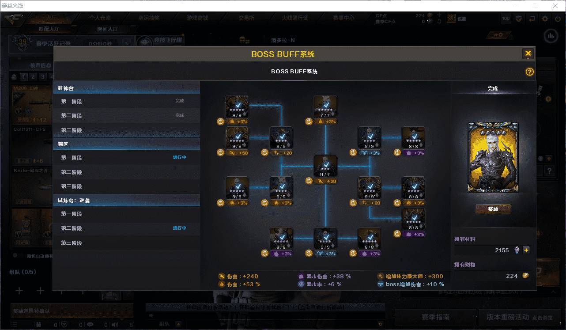Select 封神台 第三阶段
566x330 pixels.
126,130
